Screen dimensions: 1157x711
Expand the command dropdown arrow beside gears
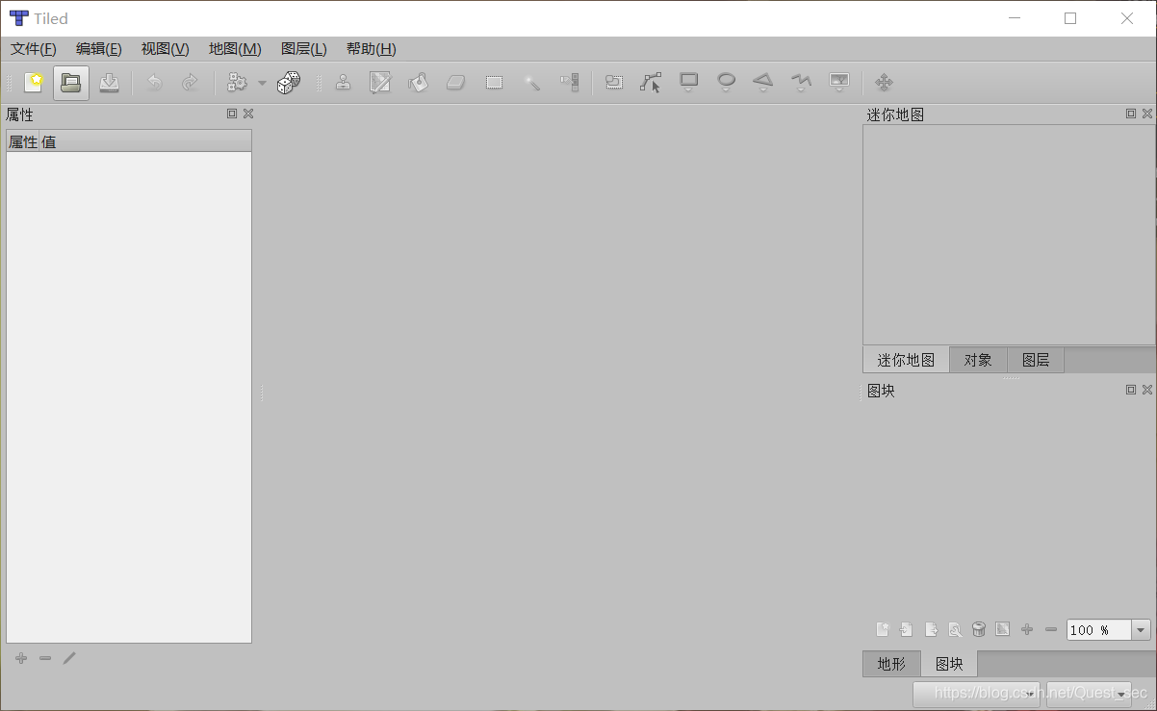(x=262, y=84)
